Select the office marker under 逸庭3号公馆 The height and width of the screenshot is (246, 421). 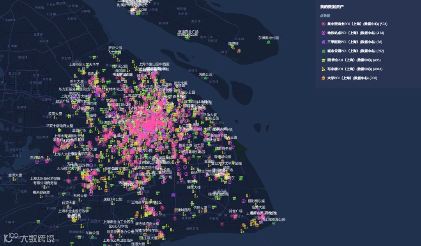(x=113, y=203)
